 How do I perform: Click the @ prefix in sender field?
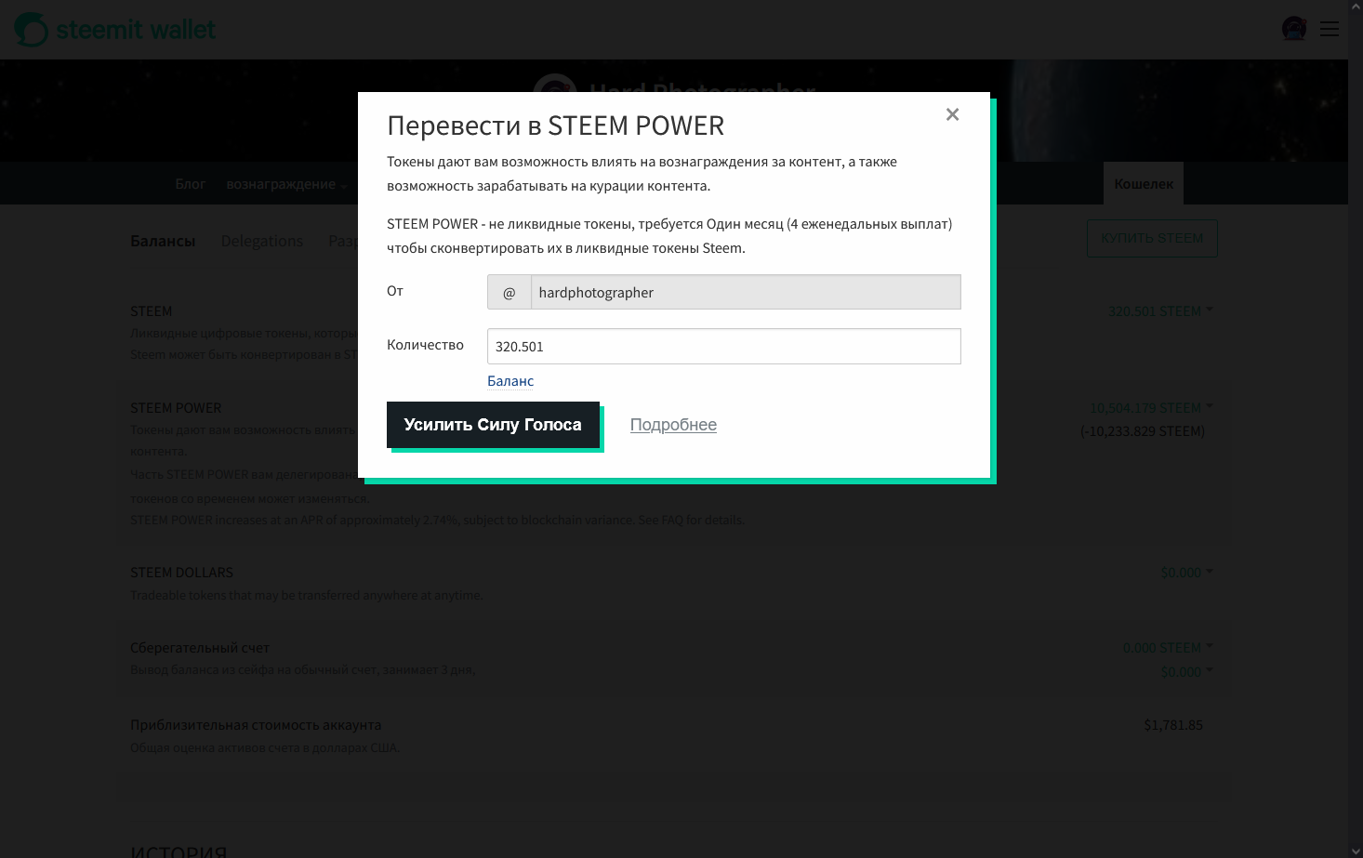(x=509, y=292)
